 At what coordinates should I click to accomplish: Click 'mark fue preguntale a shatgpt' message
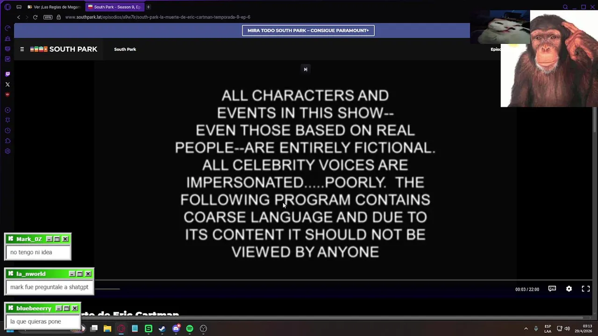pos(49,287)
